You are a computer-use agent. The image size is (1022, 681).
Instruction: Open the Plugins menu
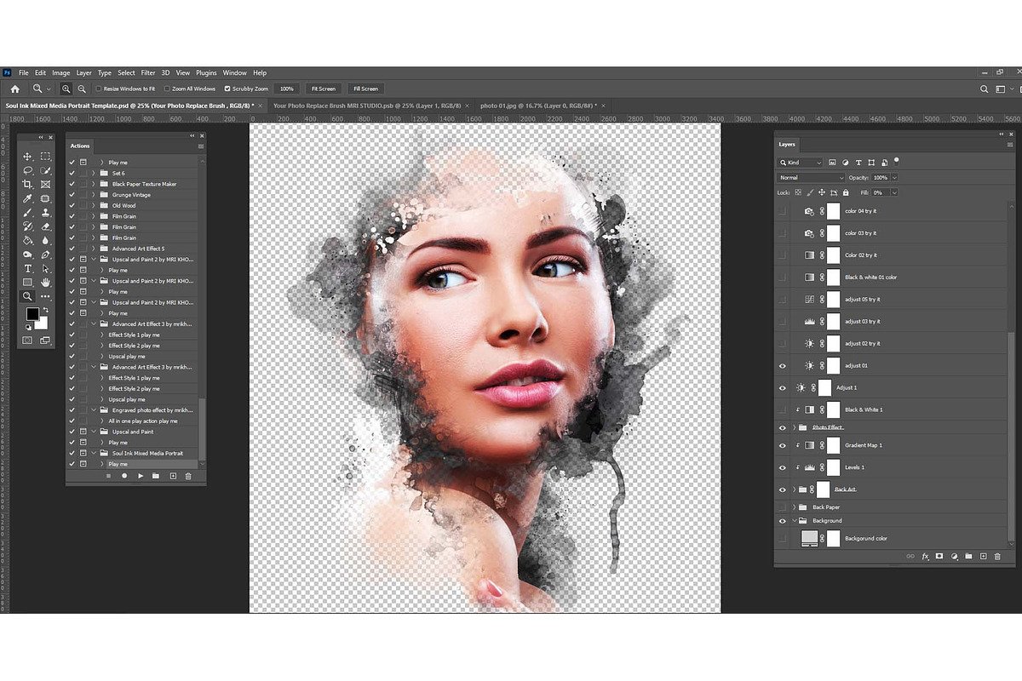pos(206,73)
